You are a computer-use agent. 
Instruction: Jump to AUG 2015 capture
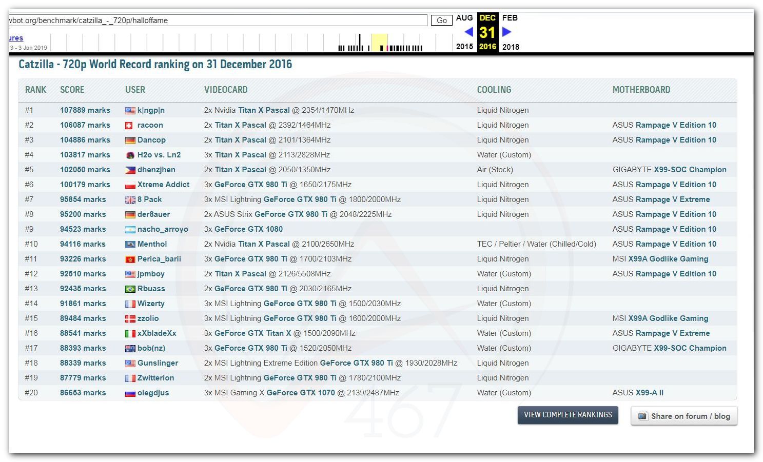(464, 32)
